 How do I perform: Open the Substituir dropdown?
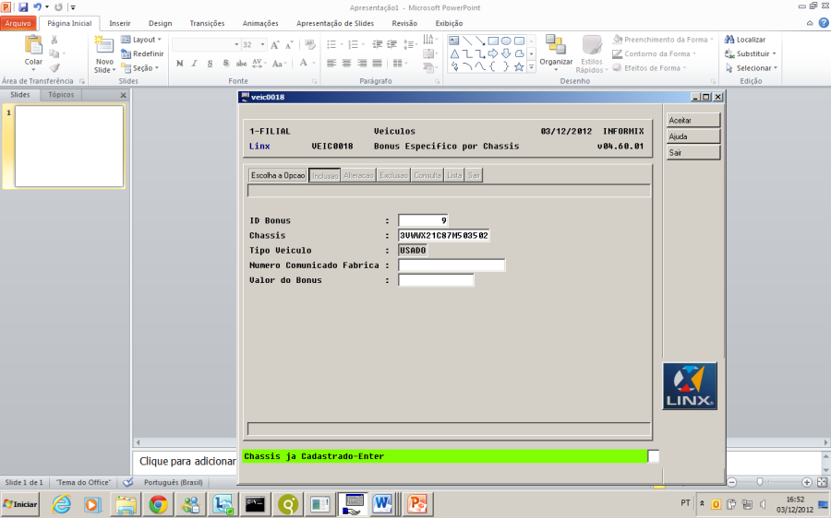(751, 54)
